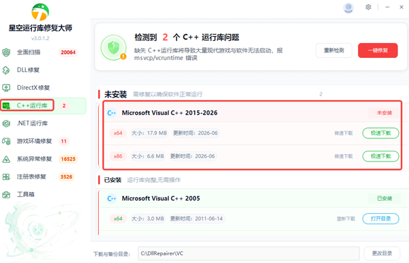Click the Microsoft Visual C++ 2005 title
Viewport: 409px width, 263px height.
161,199
